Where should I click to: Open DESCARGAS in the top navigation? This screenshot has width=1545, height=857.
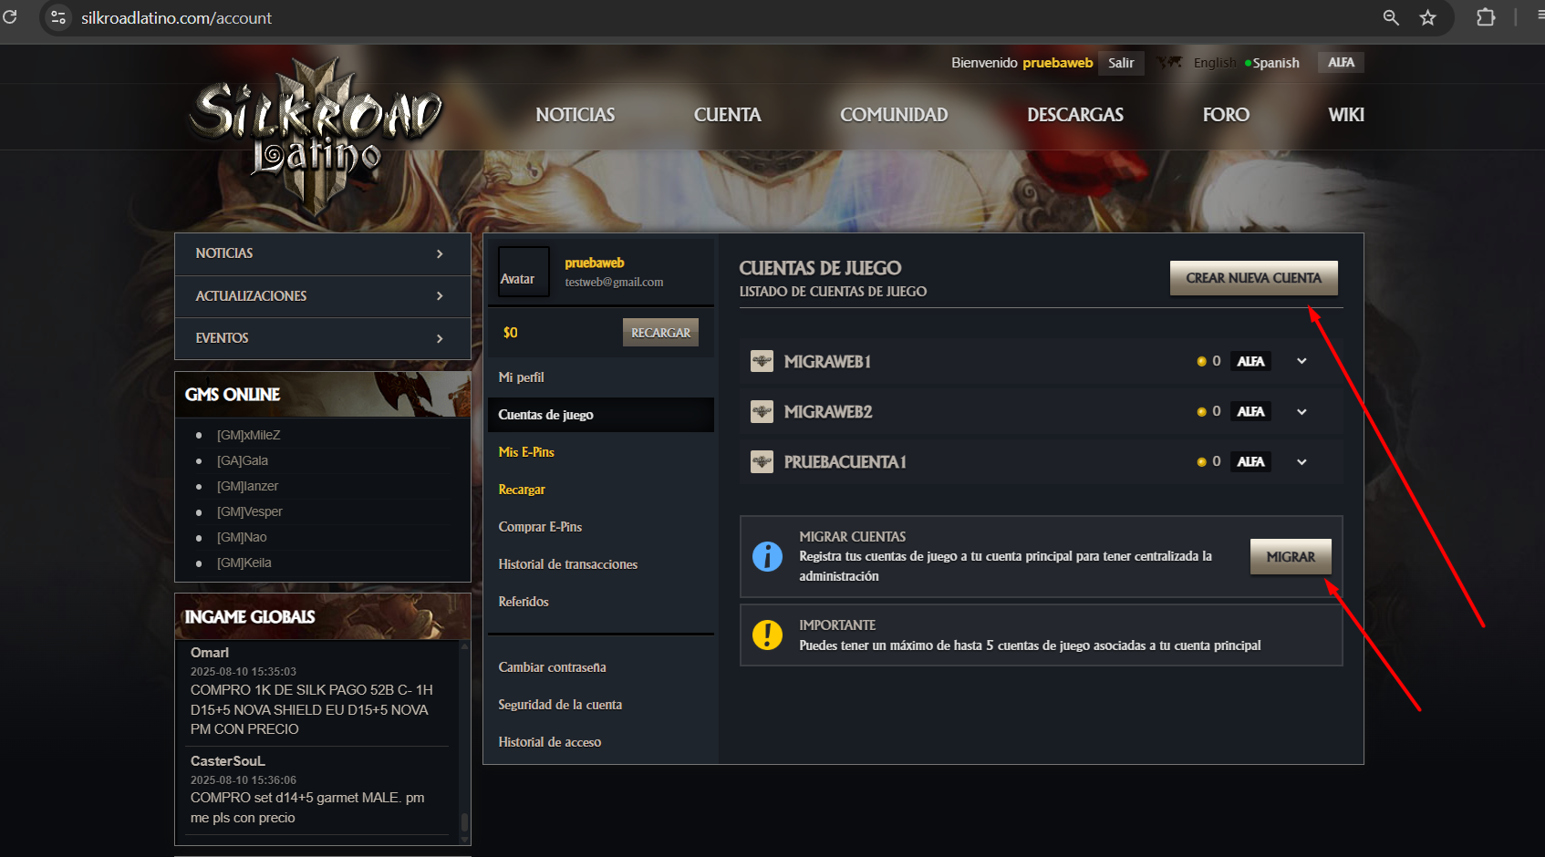[x=1075, y=115]
